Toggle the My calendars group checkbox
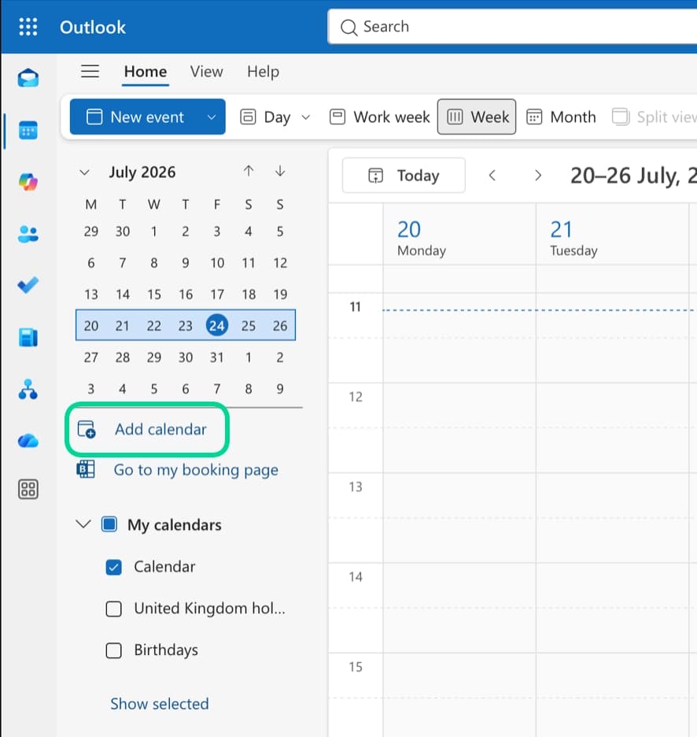The image size is (697, 737). click(109, 524)
